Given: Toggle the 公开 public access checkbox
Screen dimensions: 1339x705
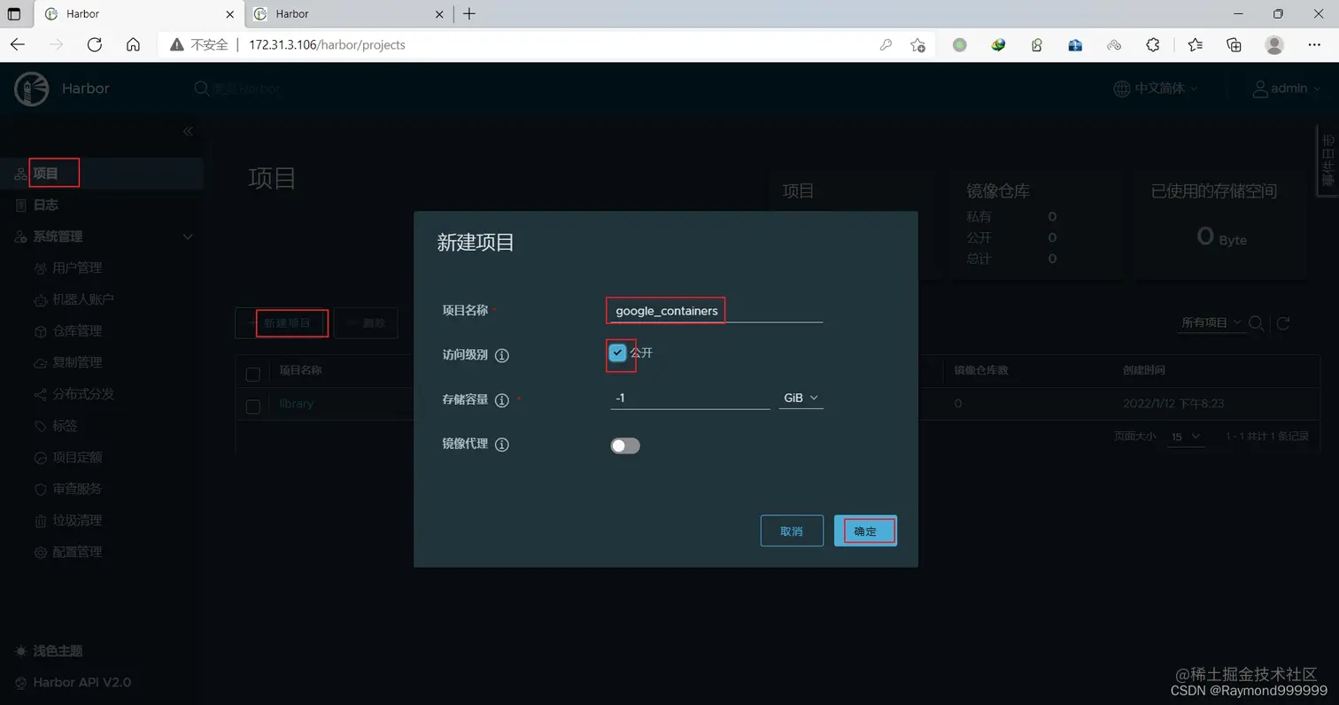Looking at the screenshot, I should click(x=617, y=352).
